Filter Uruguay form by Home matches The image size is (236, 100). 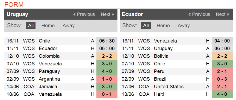pos(48,26)
